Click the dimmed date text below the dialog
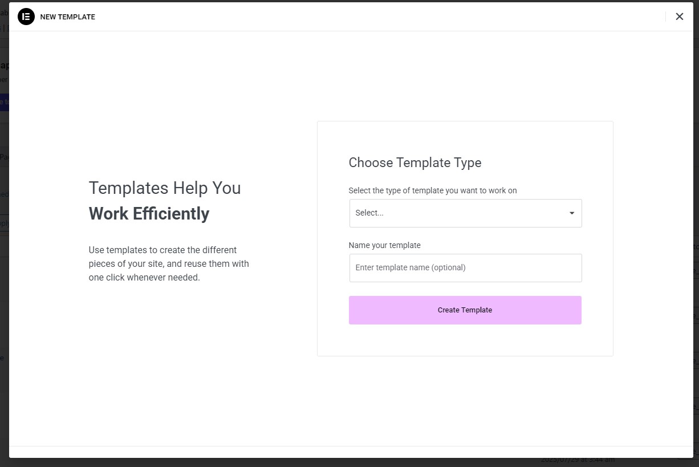The width and height of the screenshot is (699, 467). pyautogui.click(x=577, y=460)
